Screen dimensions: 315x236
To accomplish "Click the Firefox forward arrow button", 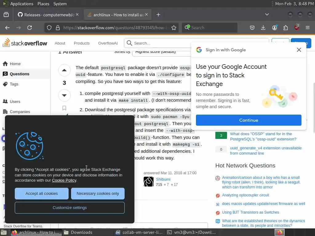I will click(18, 28).
